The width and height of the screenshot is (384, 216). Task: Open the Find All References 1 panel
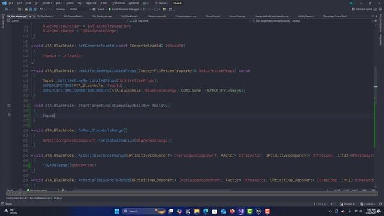tap(40, 198)
